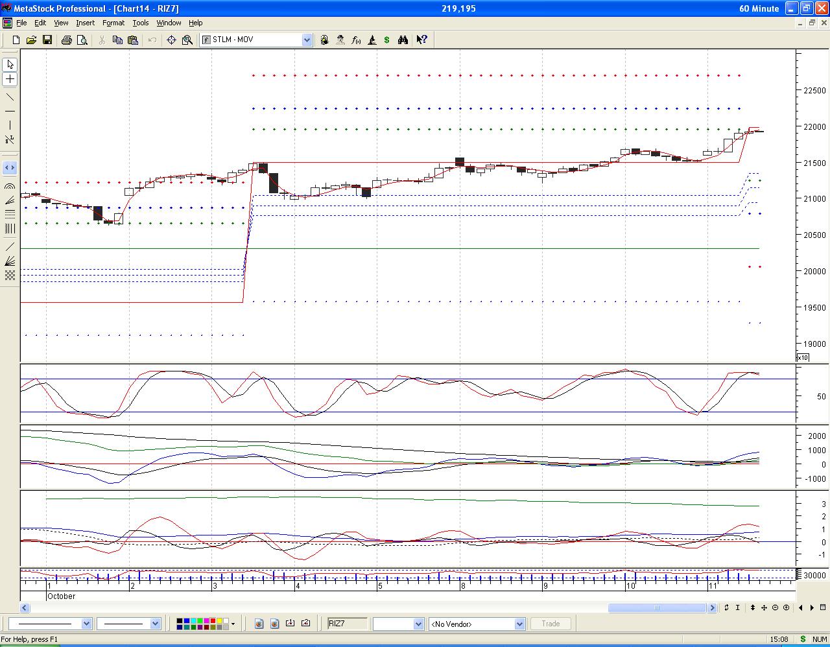Open the Help menu
Viewport: 830px width, 647px height.
[x=195, y=23]
